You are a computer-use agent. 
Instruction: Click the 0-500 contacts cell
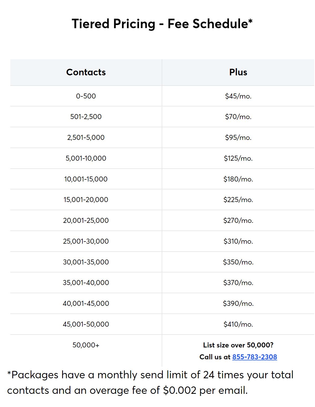coord(86,96)
